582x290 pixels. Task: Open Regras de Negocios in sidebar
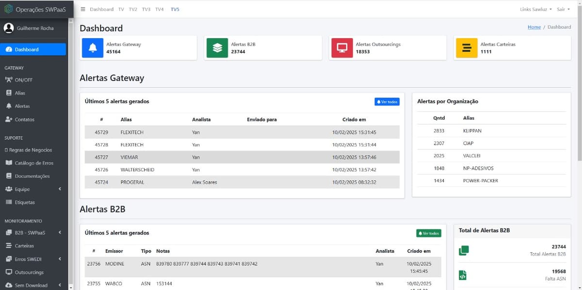pos(28,150)
